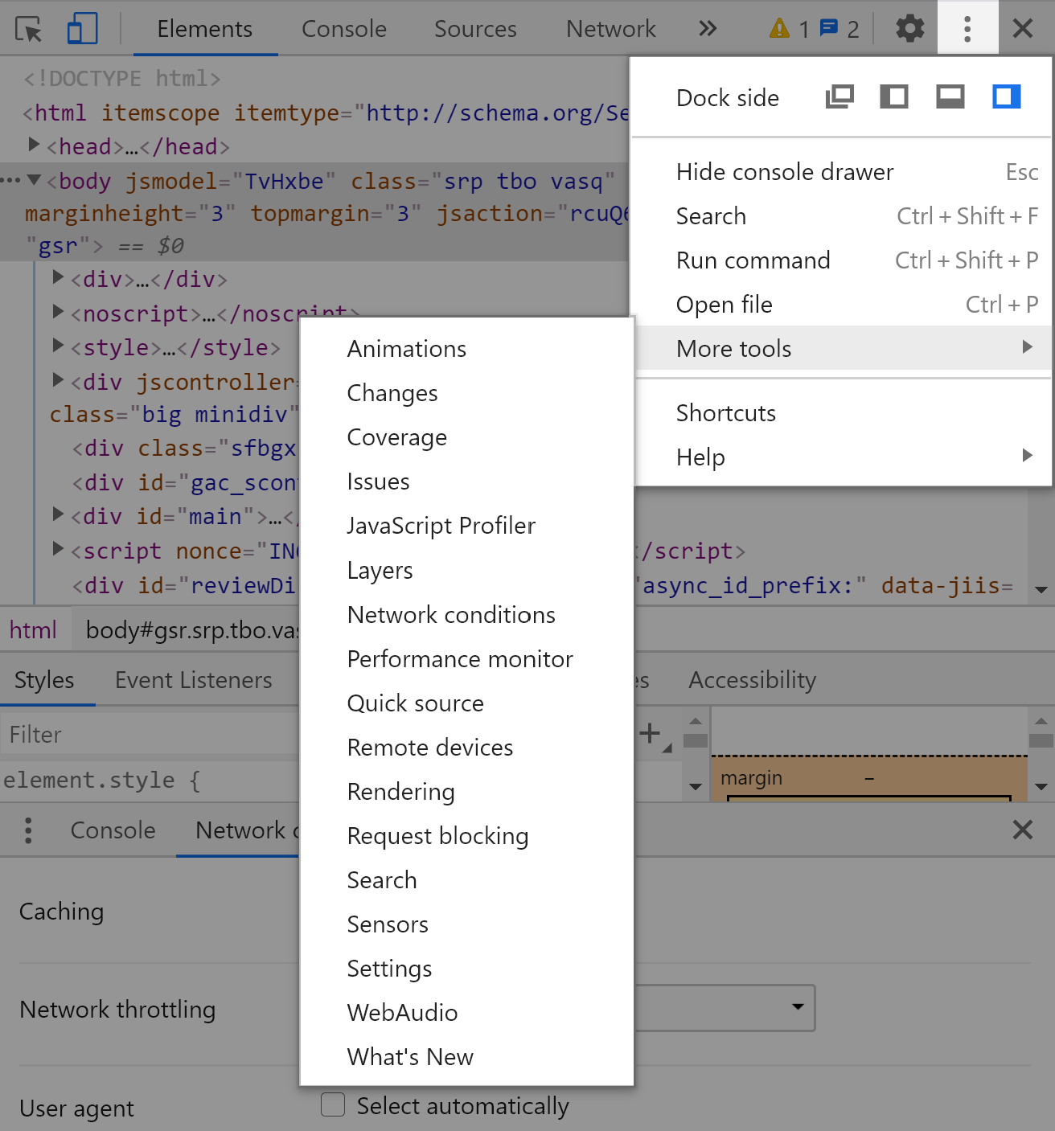This screenshot has width=1055, height=1131.
Task: Dock DevTools to the left
Action: click(x=894, y=97)
